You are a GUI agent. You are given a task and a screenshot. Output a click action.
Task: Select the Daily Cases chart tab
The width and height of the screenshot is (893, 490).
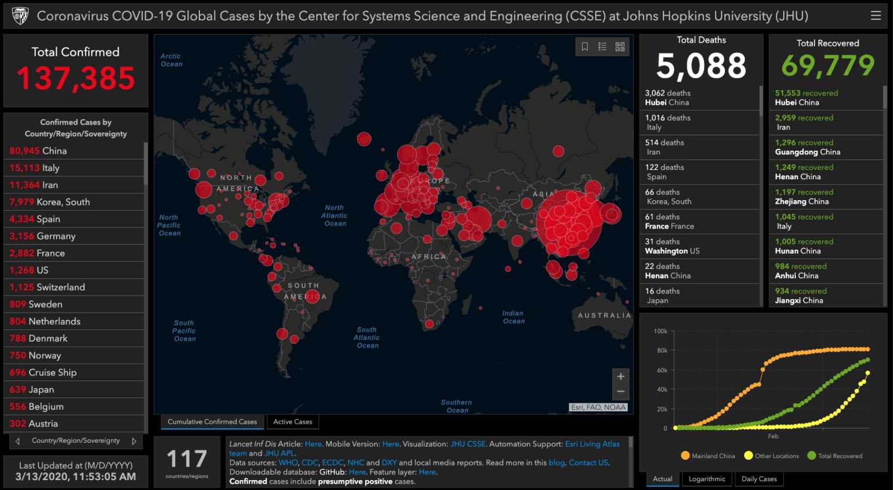[759, 479]
